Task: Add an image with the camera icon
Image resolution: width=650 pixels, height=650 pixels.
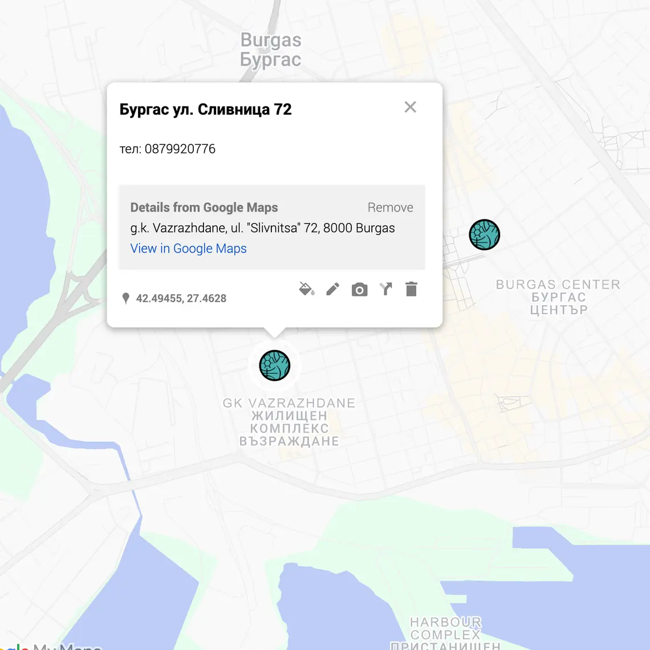Action: click(359, 290)
